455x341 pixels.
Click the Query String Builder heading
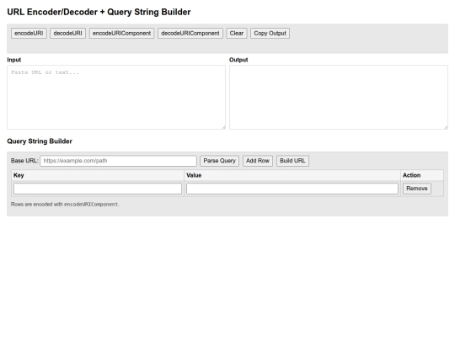[x=40, y=141]
